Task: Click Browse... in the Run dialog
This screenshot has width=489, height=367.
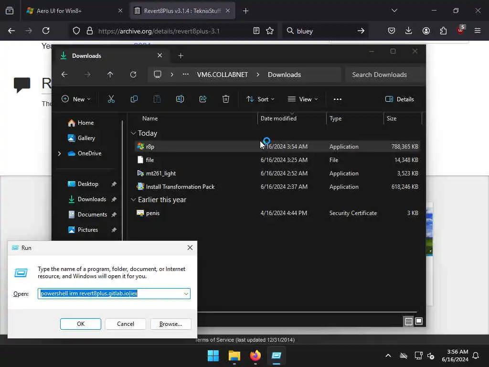Action: pos(170,324)
